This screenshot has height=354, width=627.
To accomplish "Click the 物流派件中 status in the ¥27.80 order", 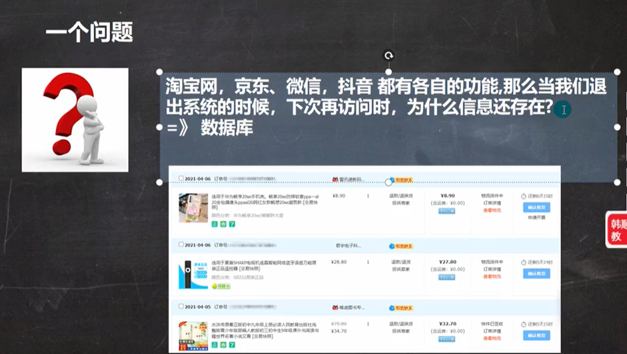I will (x=492, y=262).
